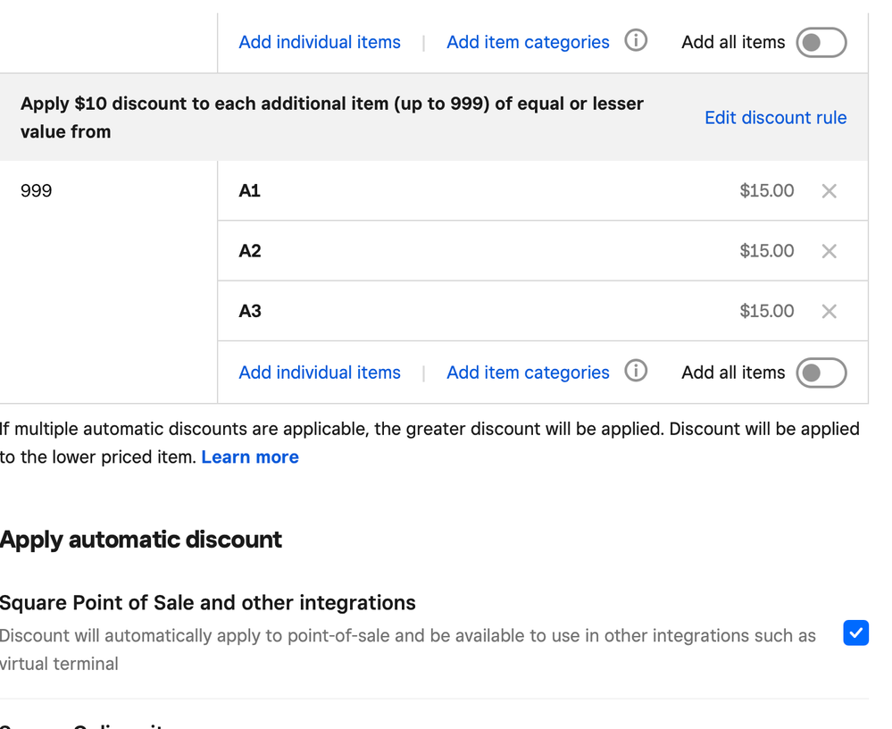Open Edit discount rule
The width and height of the screenshot is (892, 729).
click(x=775, y=118)
